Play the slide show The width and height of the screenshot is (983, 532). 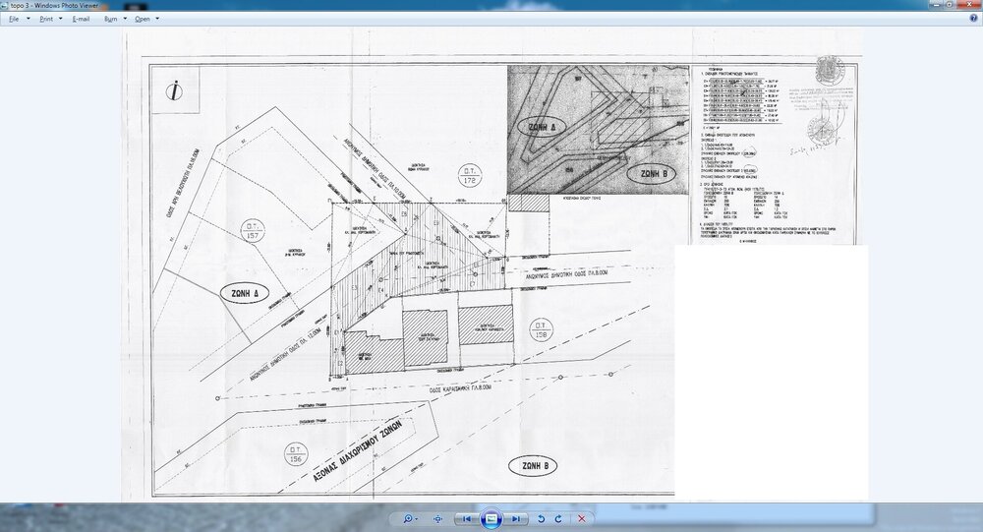coord(492,517)
